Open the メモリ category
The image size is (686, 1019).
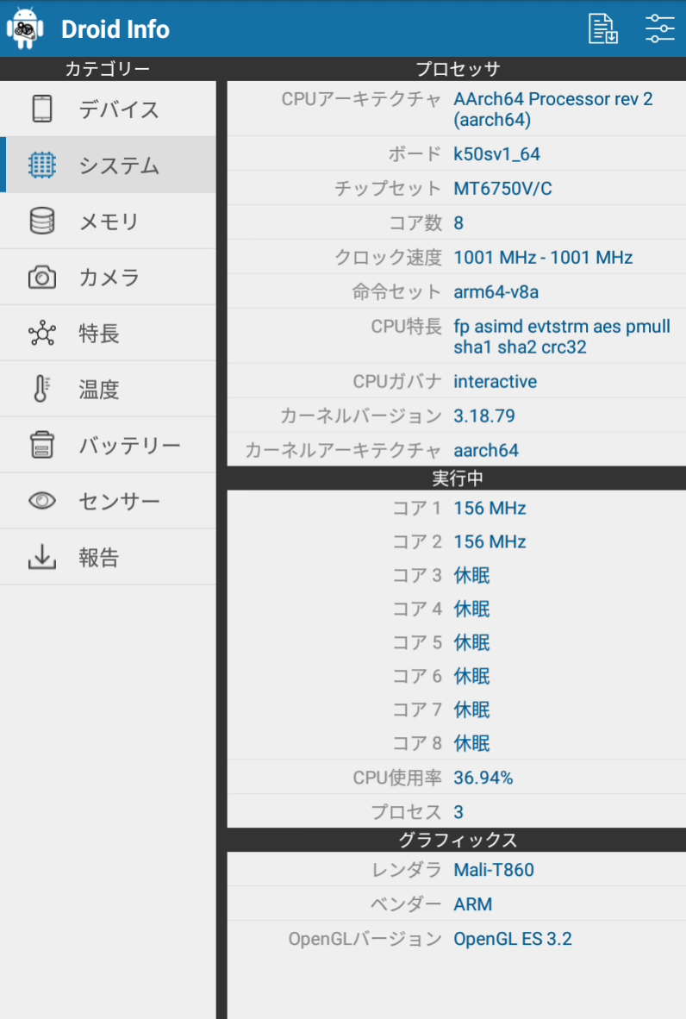point(109,222)
